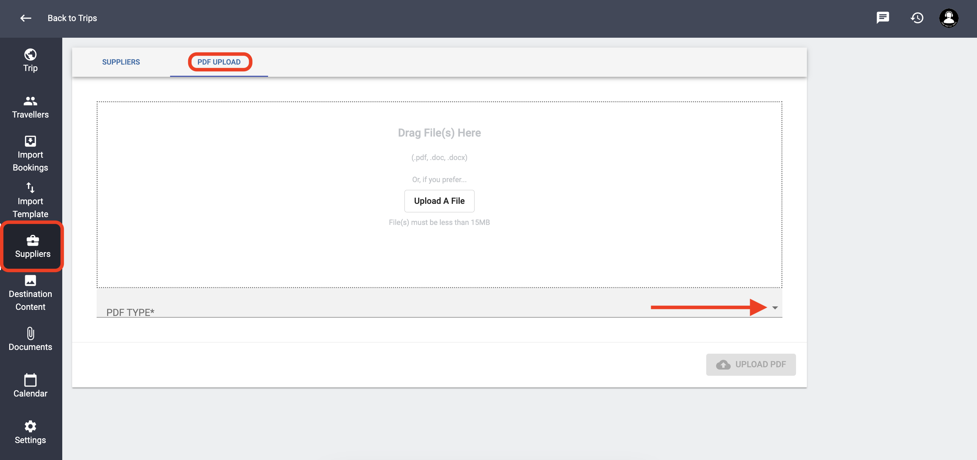Open Calendar icon in sidebar
The width and height of the screenshot is (977, 460).
point(30,380)
